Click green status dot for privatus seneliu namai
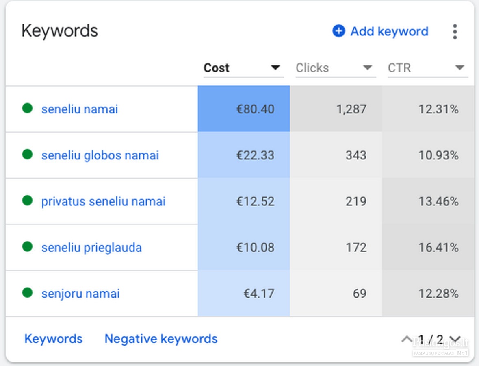The image size is (479, 366). click(x=28, y=200)
